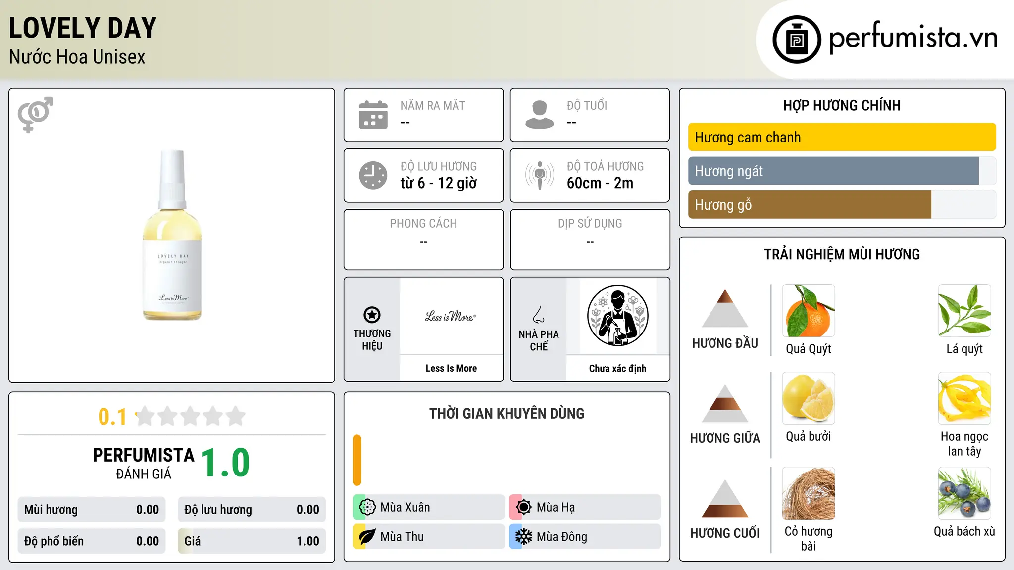Click the Chưa xác định perfumer label
The height and width of the screenshot is (570, 1014).
(617, 368)
